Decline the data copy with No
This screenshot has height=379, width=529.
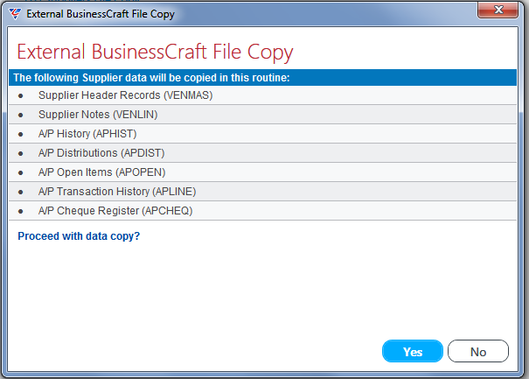tap(478, 351)
